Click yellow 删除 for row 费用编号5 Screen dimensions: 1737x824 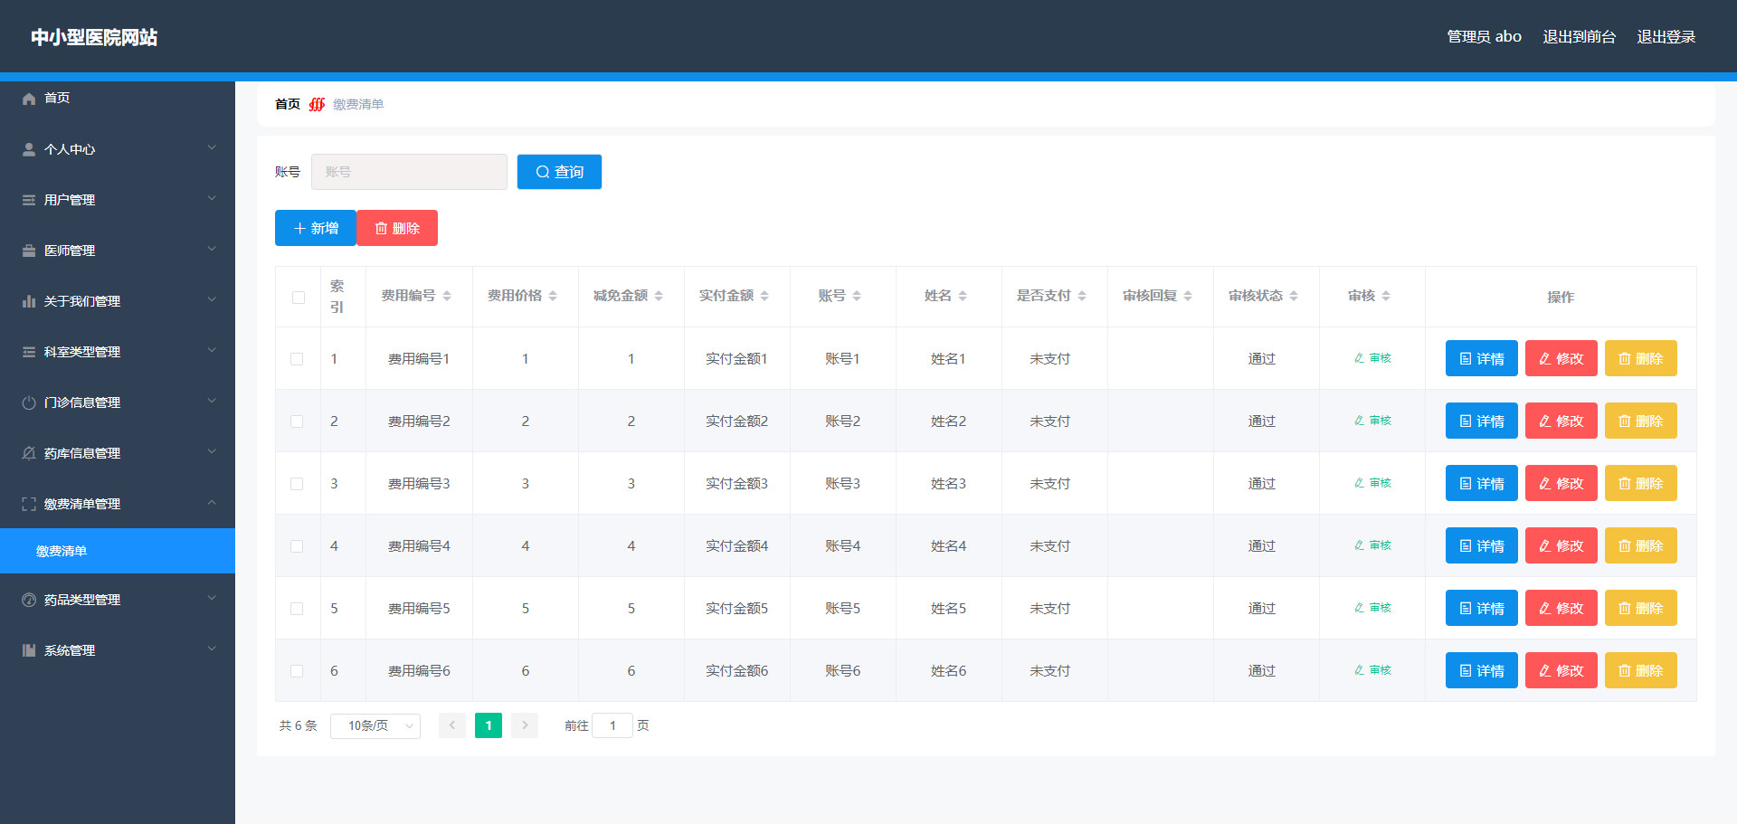(1640, 608)
